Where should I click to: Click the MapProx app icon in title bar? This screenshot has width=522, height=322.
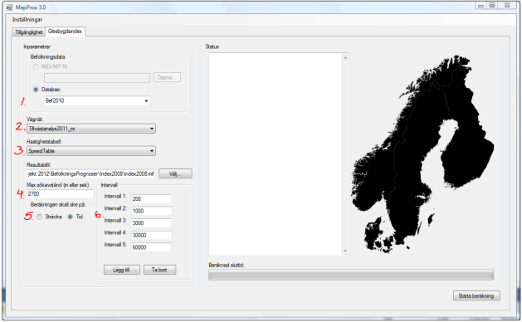[9, 7]
